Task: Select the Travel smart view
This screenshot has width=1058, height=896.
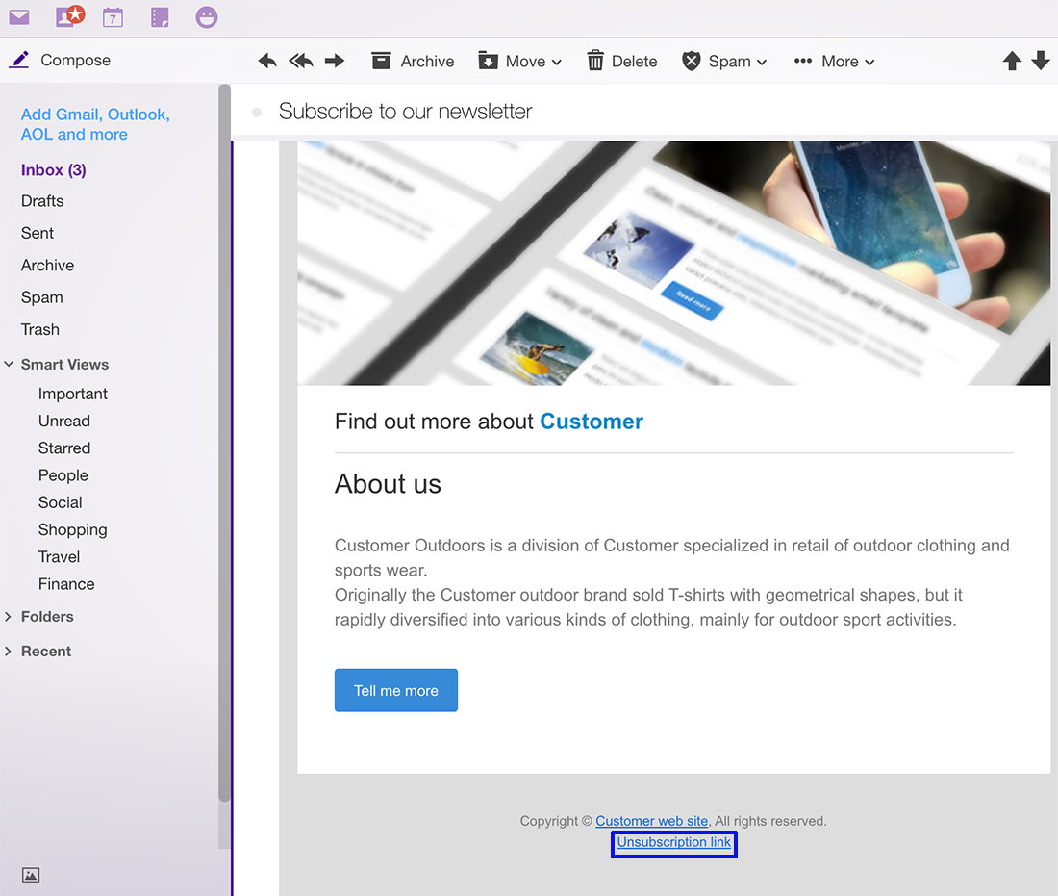Action: click(x=60, y=557)
